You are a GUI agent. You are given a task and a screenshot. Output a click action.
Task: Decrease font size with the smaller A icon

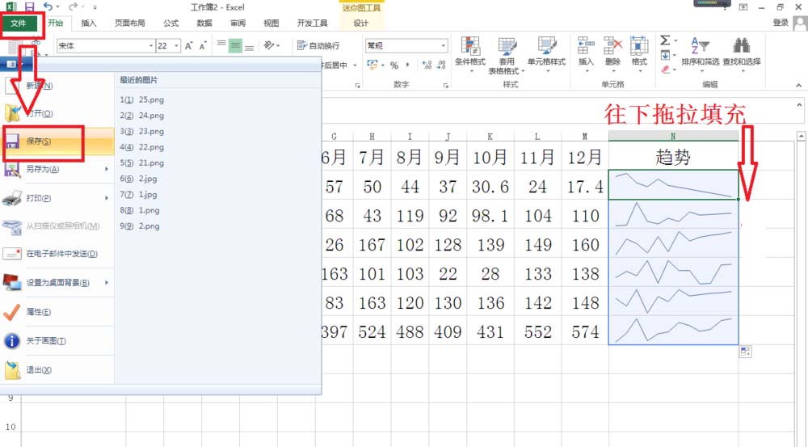(x=203, y=46)
